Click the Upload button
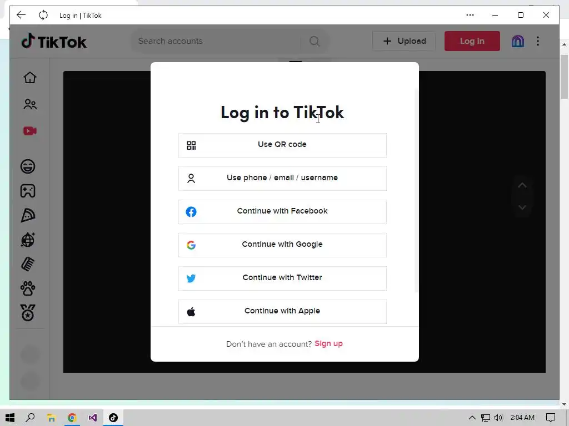Viewport: 569px width, 426px height. (x=404, y=41)
